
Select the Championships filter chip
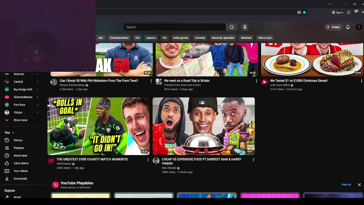click(x=119, y=38)
